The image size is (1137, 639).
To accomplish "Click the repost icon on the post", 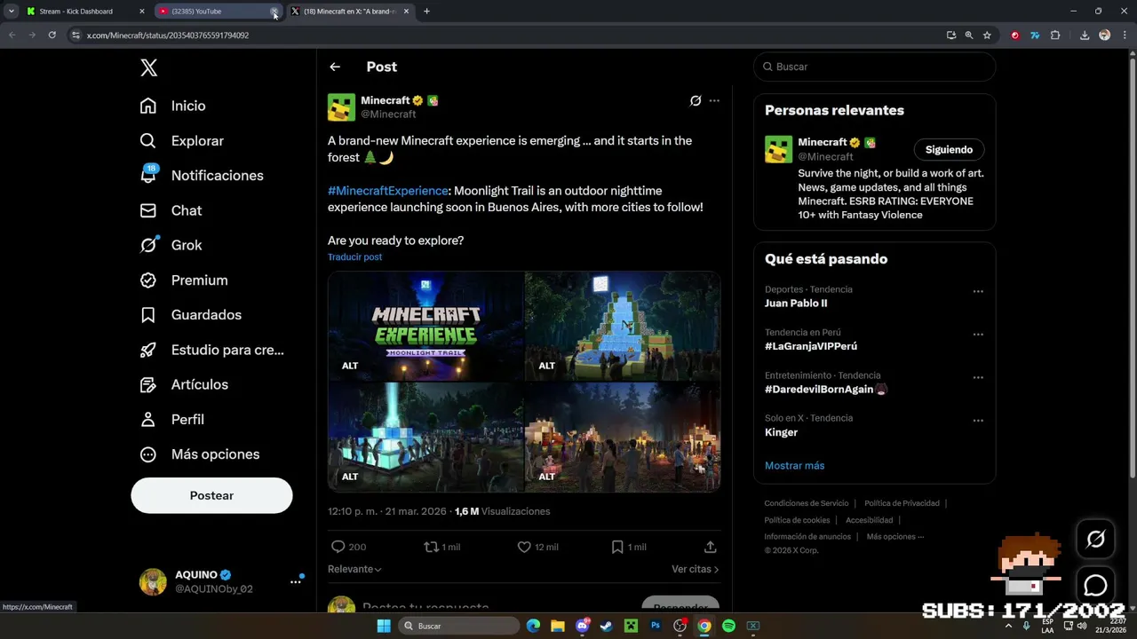I will (431, 547).
